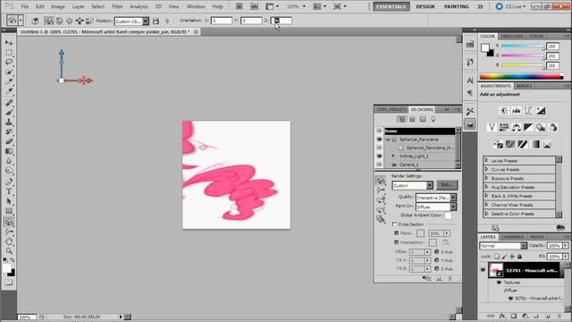
Task: Click the R channel color slider
Action: click(522, 46)
